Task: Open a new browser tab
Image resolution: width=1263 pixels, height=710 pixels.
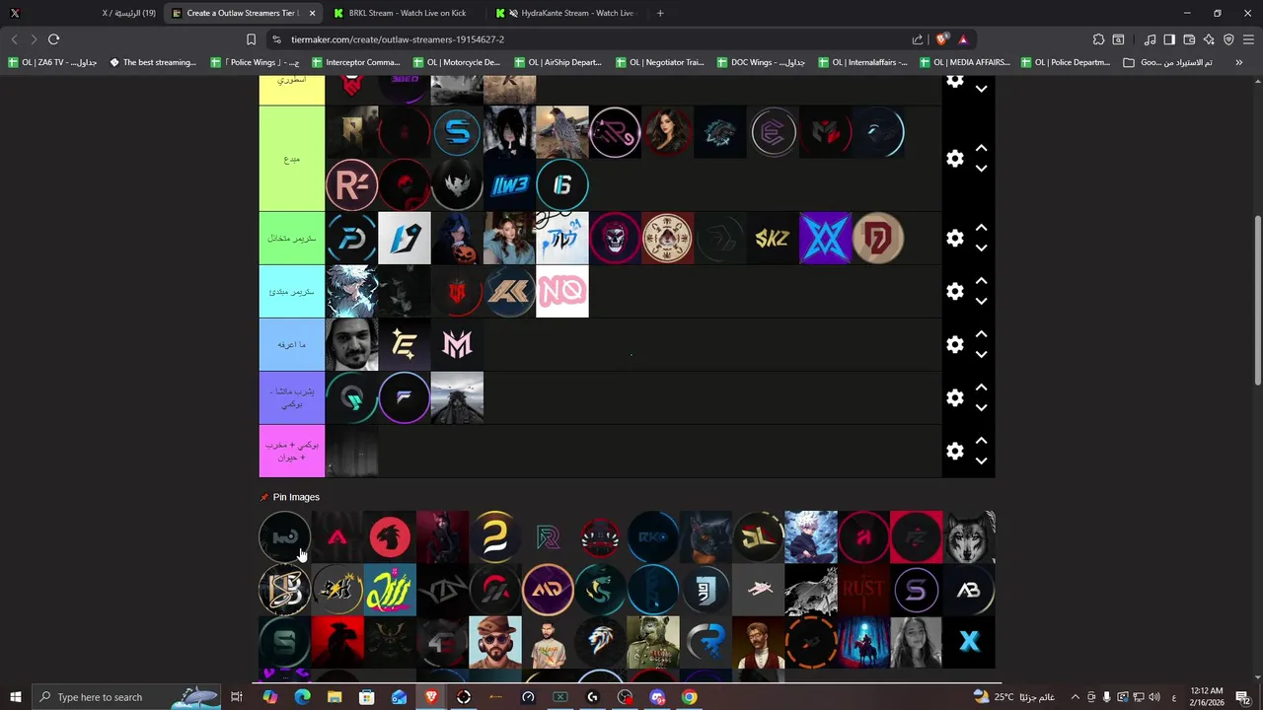Action: (x=660, y=13)
